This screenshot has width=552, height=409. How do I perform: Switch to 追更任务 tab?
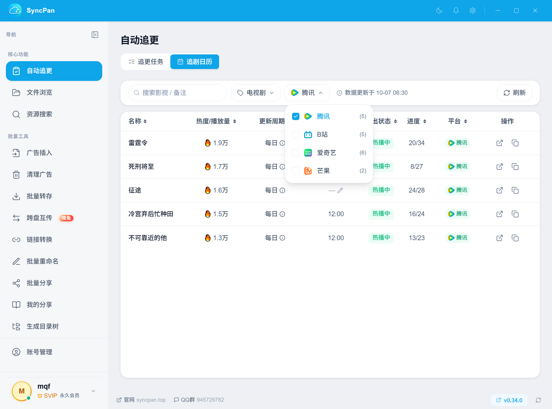[146, 62]
